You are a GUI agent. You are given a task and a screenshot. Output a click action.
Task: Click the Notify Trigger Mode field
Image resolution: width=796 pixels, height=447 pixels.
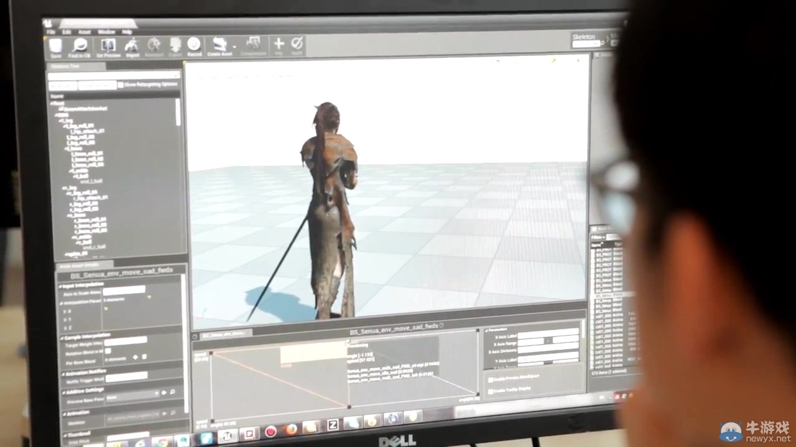pyautogui.click(x=127, y=376)
